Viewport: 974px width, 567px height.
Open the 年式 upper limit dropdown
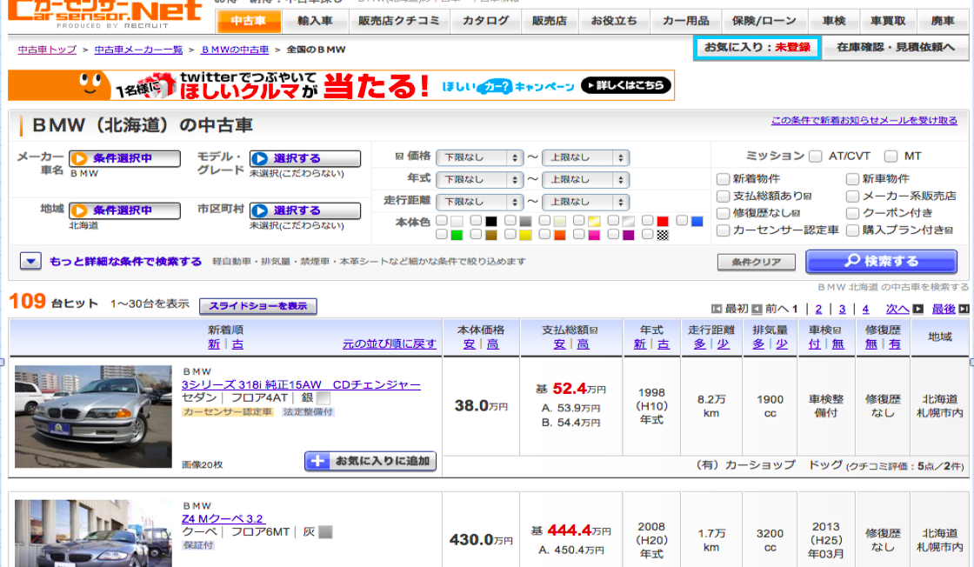(586, 179)
